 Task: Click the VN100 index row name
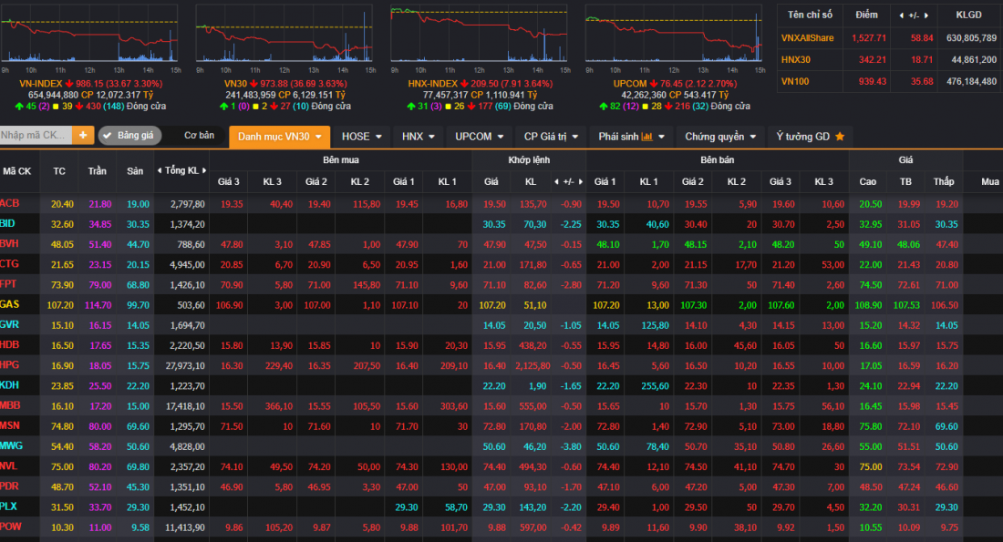(x=795, y=81)
